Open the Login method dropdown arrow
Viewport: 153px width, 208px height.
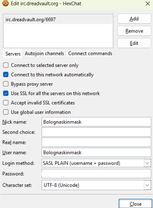(147, 163)
